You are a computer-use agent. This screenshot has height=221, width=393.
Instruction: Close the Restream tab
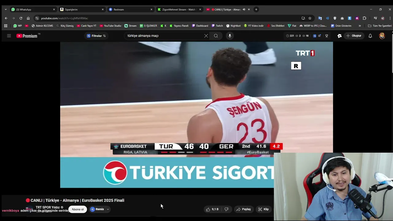point(151,10)
